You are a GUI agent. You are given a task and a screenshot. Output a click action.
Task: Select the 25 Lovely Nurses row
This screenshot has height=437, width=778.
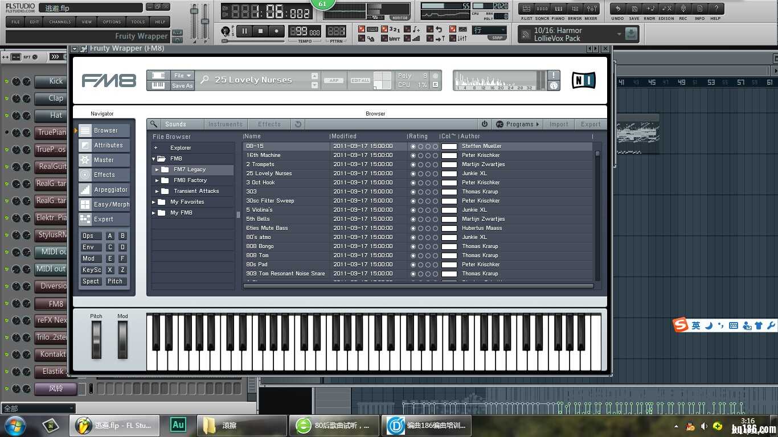pyautogui.click(x=419, y=174)
